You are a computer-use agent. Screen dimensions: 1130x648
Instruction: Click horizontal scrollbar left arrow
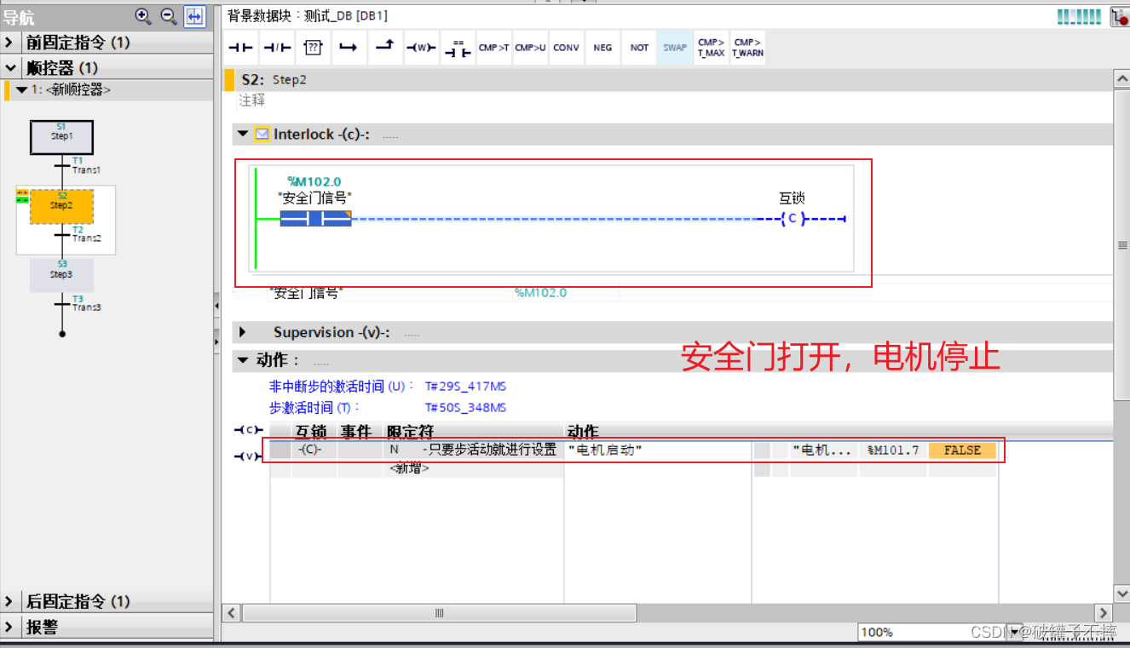click(x=230, y=613)
